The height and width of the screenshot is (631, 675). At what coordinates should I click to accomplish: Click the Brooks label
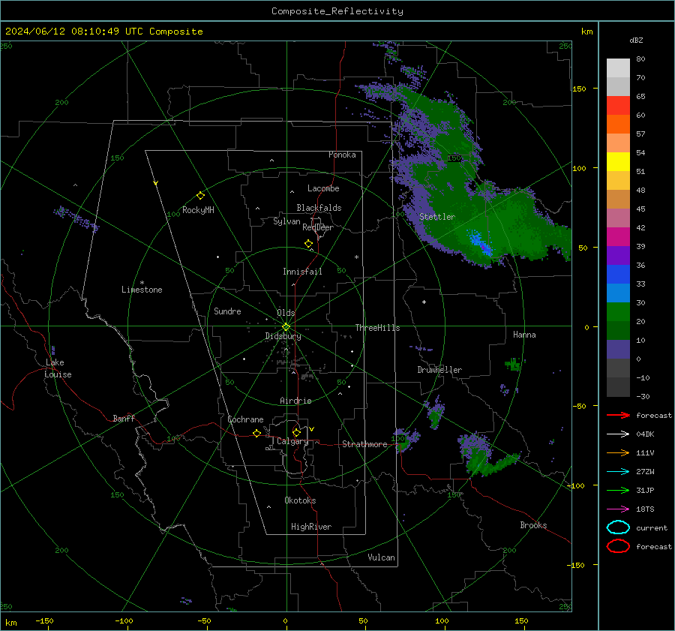click(533, 525)
